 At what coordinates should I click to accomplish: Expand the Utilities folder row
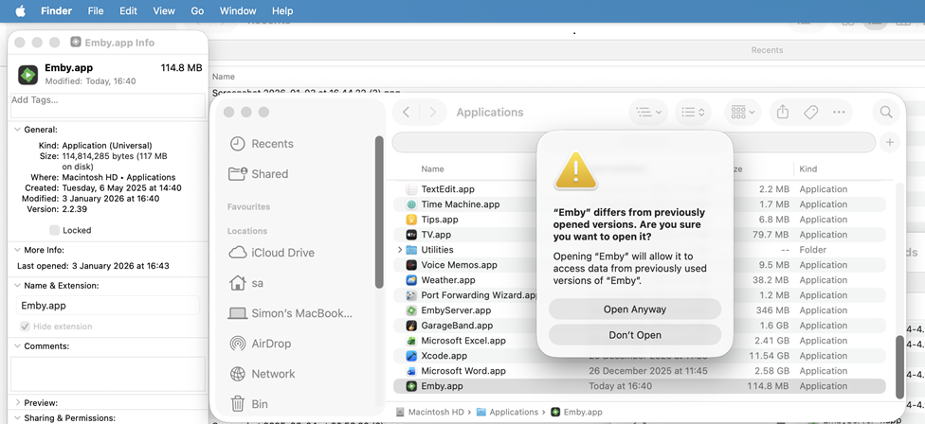pos(401,250)
